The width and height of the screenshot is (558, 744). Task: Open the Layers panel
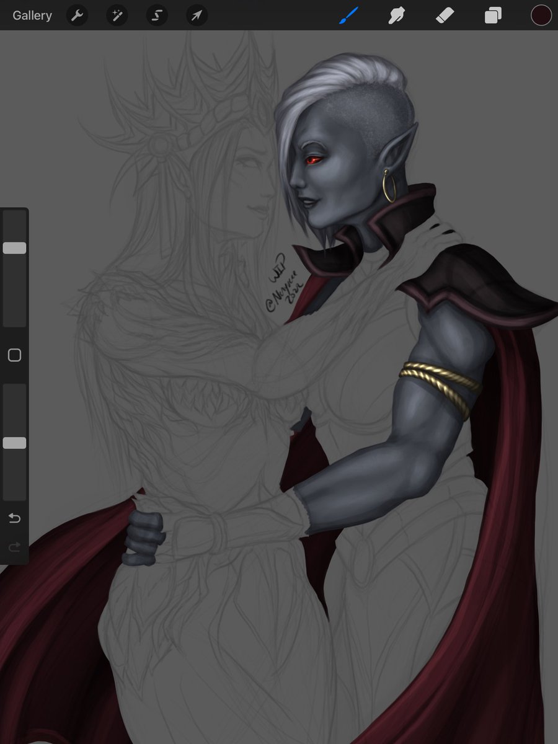493,15
